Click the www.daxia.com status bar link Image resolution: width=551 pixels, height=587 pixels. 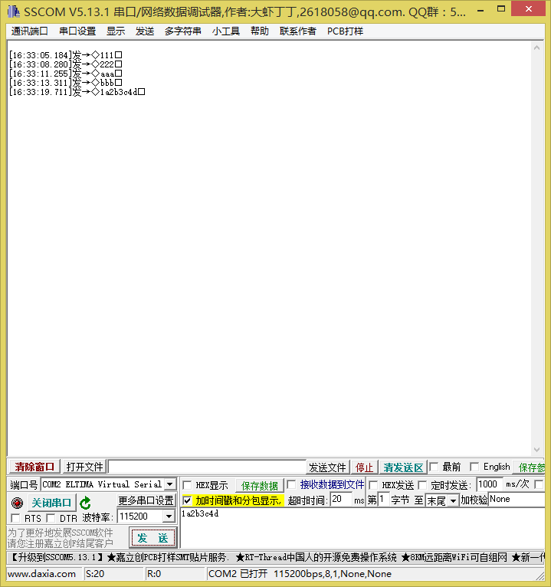(x=41, y=574)
